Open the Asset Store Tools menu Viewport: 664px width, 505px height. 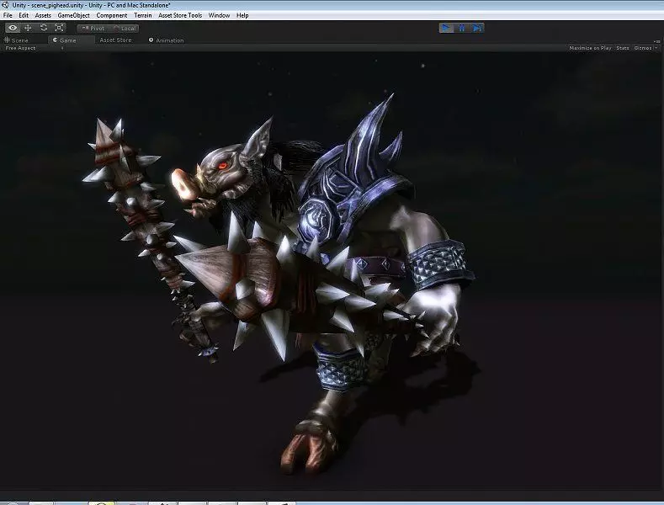180,15
